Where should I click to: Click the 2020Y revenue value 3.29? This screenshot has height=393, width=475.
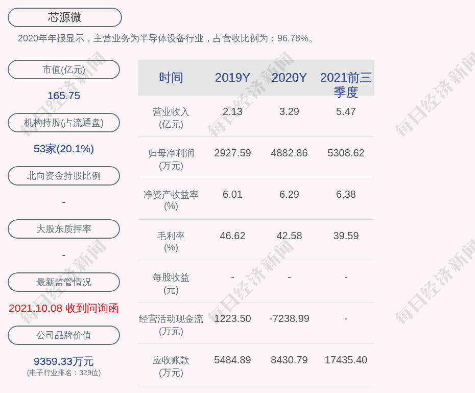(x=289, y=111)
